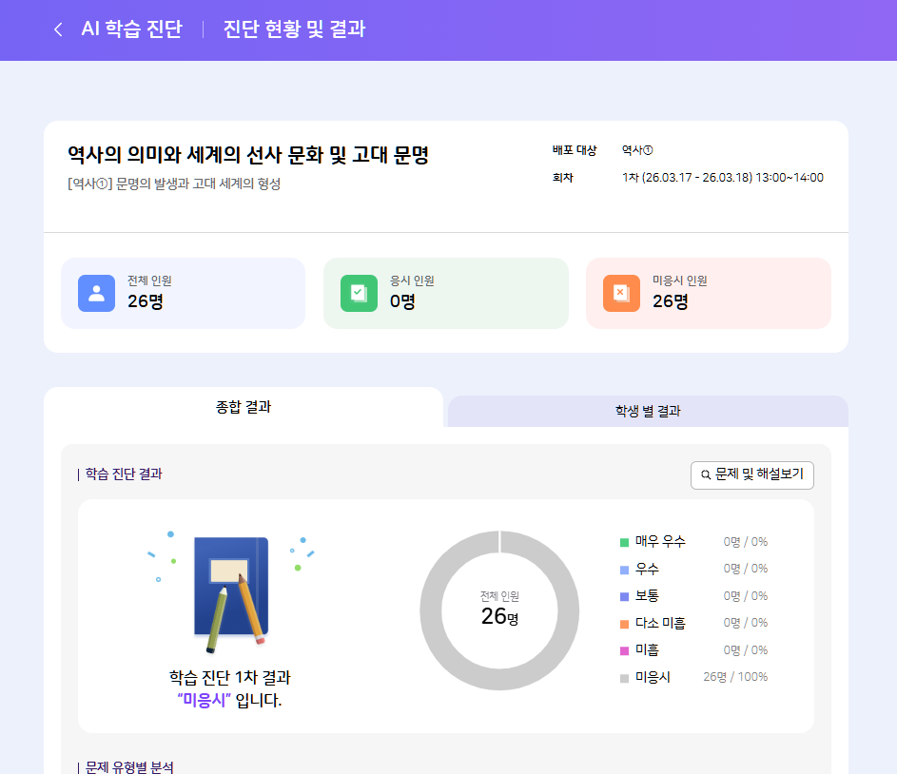This screenshot has width=897, height=774.
Task: Click the purple-blue 보통 legend swatch
Action: point(624,596)
